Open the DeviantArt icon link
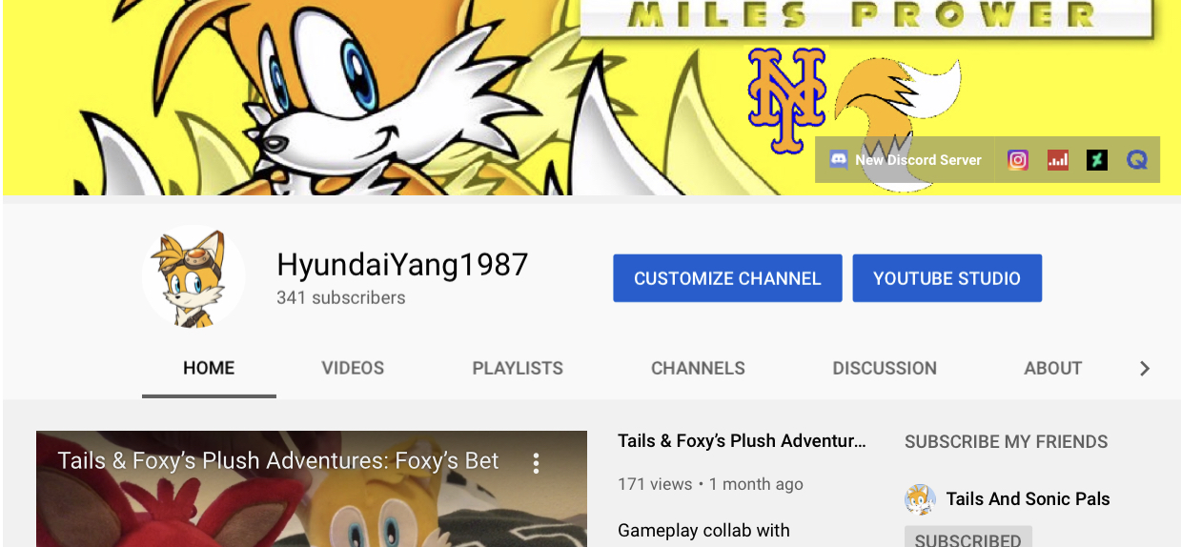Viewport: 1181px width, 547px height. coord(1097,160)
